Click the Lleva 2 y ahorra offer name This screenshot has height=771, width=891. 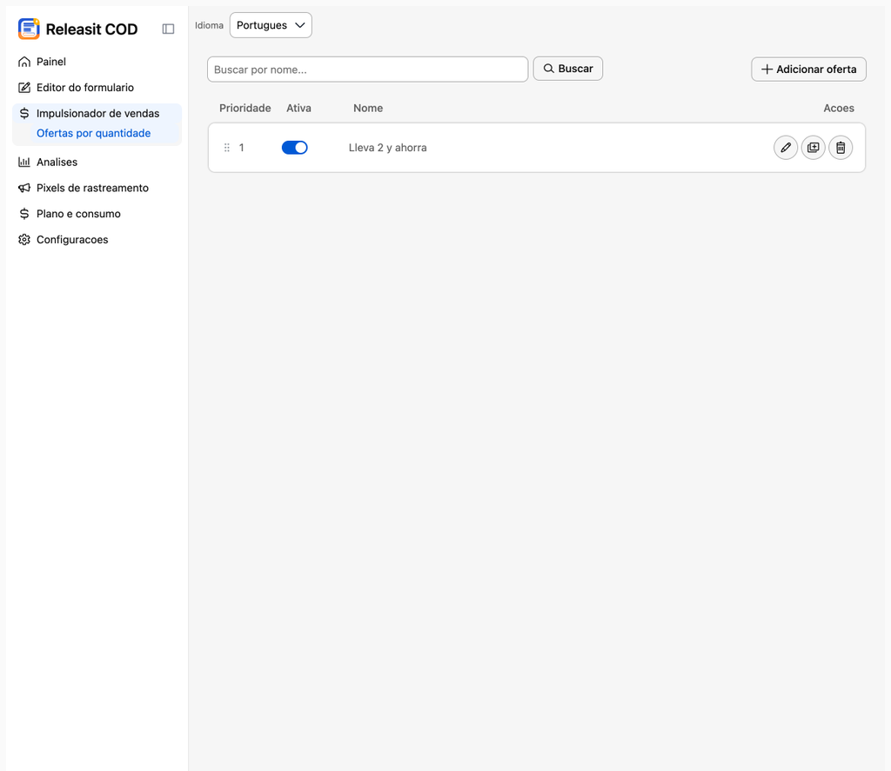pos(387,148)
